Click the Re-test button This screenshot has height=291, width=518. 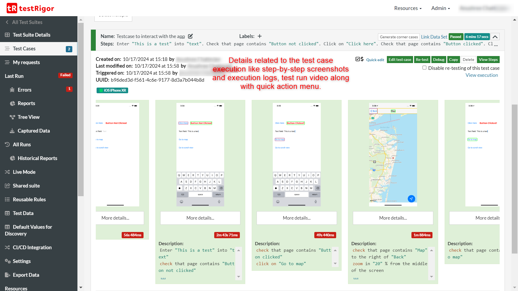tap(422, 60)
